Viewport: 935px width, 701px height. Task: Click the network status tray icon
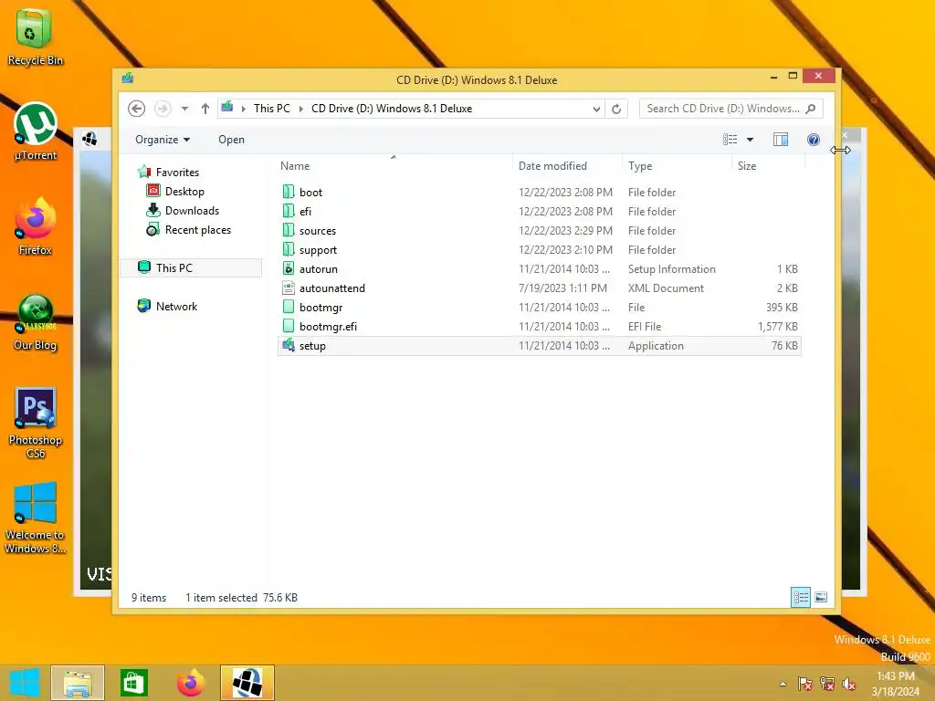point(827,684)
